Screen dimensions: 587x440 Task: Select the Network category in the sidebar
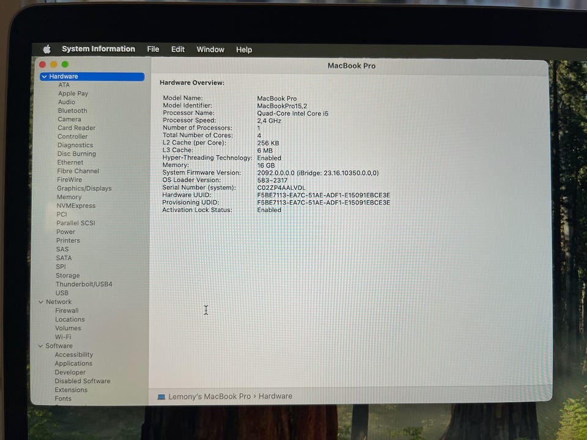click(x=59, y=301)
